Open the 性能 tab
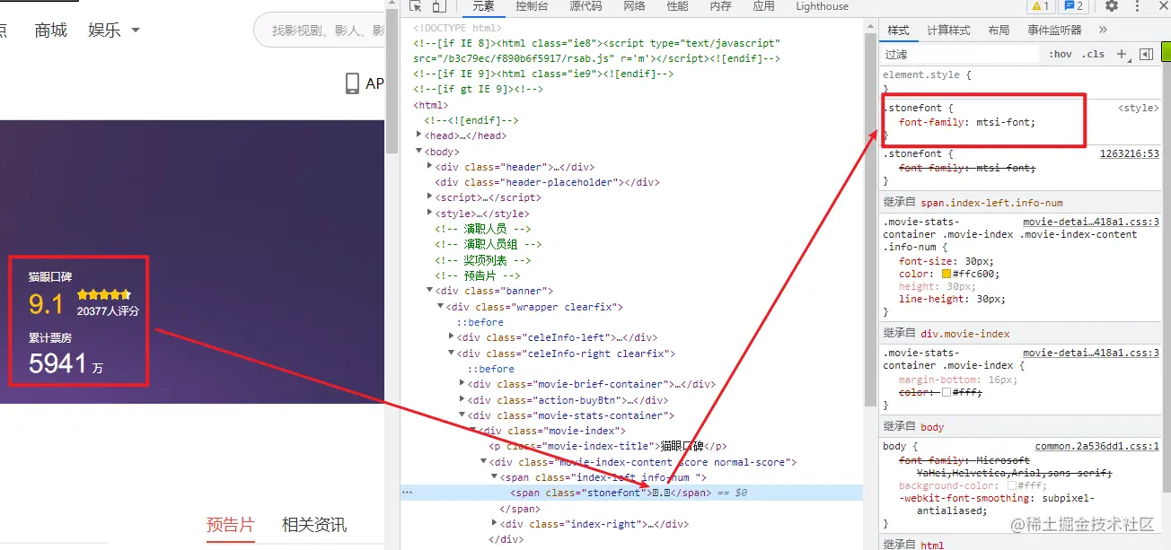Screen dimensions: 1171x550 click(677, 6)
